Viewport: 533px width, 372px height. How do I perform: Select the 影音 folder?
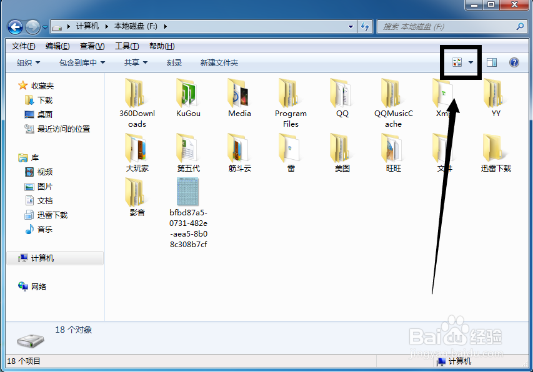pyautogui.click(x=137, y=197)
